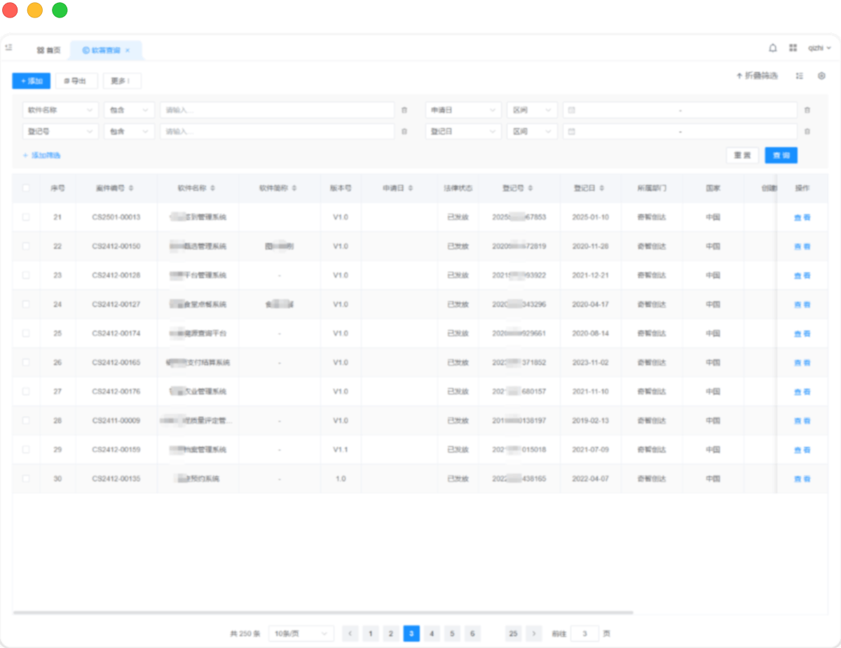Image resolution: width=841 pixels, height=648 pixels.
Task: Close the 软著查询 tab
Action: (128, 50)
